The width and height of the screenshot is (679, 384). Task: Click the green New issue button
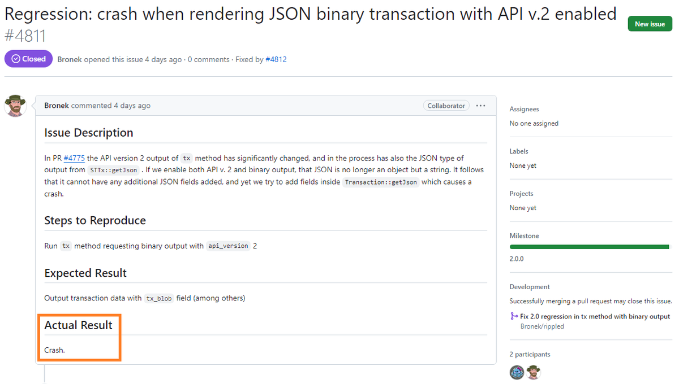click(x=650, y=24)
